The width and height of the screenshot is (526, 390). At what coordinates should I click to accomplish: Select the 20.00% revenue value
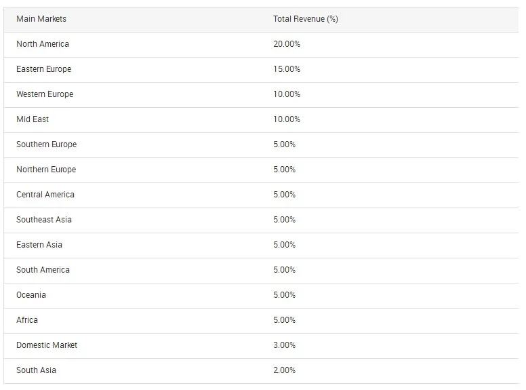[287, 44]
